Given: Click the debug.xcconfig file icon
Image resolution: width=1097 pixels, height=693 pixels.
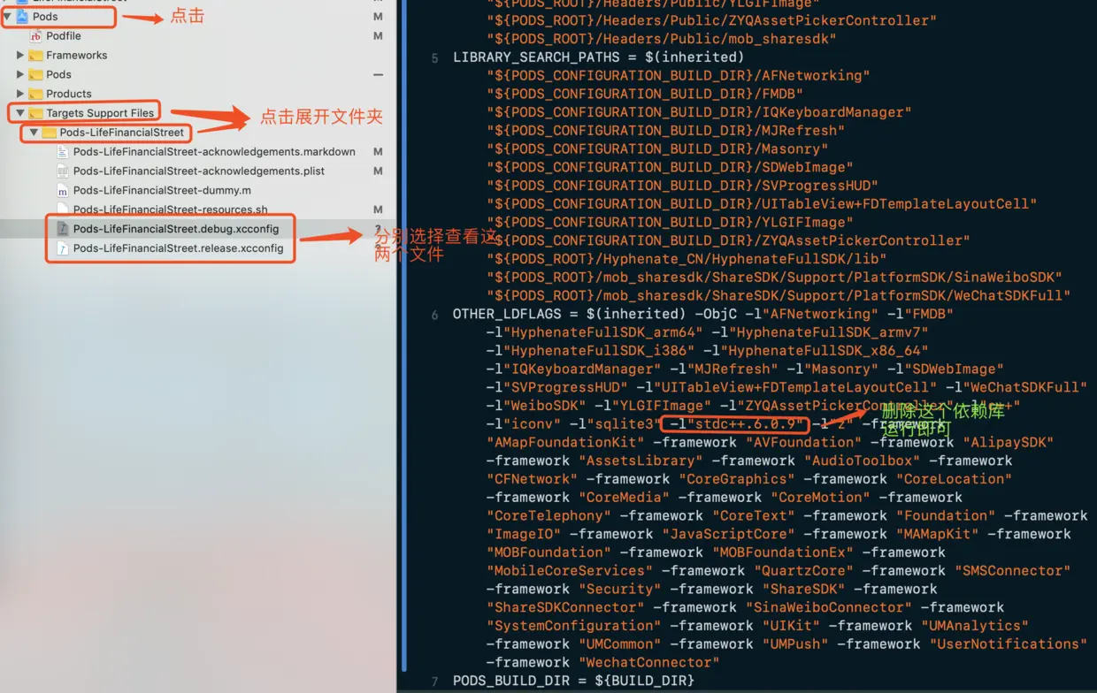Looking at the screenshot, I should [x=63, y=229].
